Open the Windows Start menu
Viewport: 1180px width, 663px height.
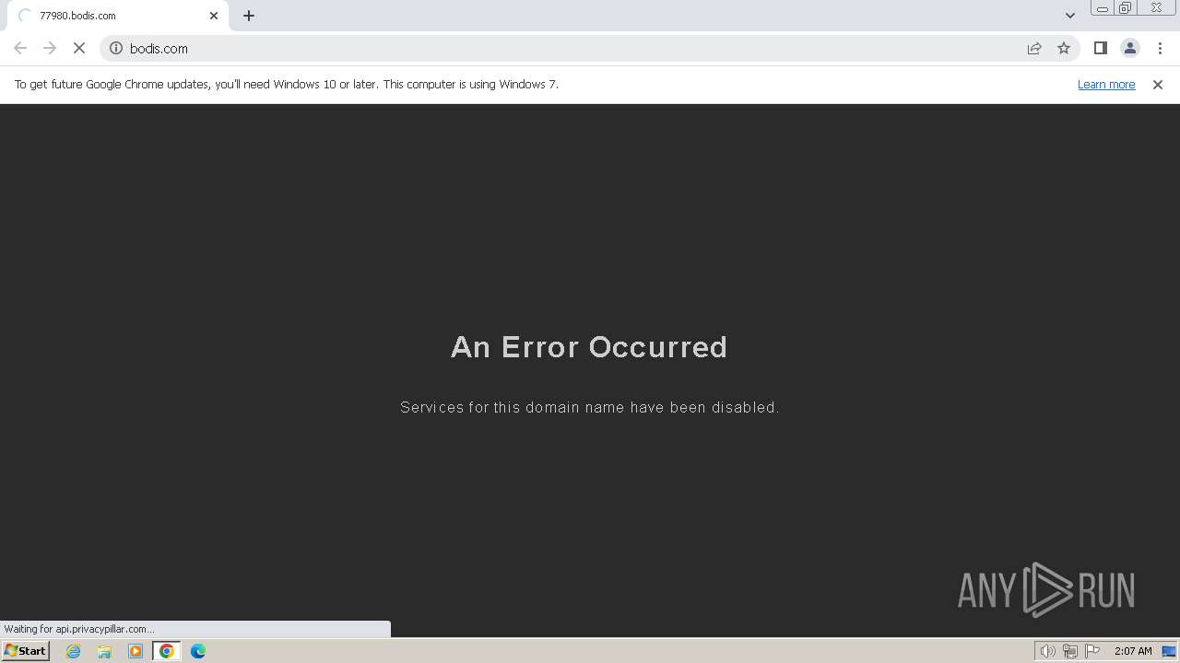26,650
